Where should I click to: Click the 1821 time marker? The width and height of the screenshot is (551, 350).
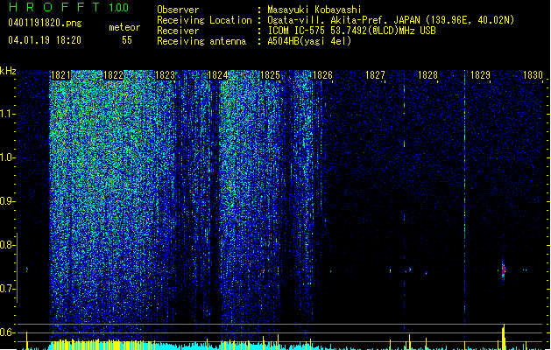tap(60, 75)
